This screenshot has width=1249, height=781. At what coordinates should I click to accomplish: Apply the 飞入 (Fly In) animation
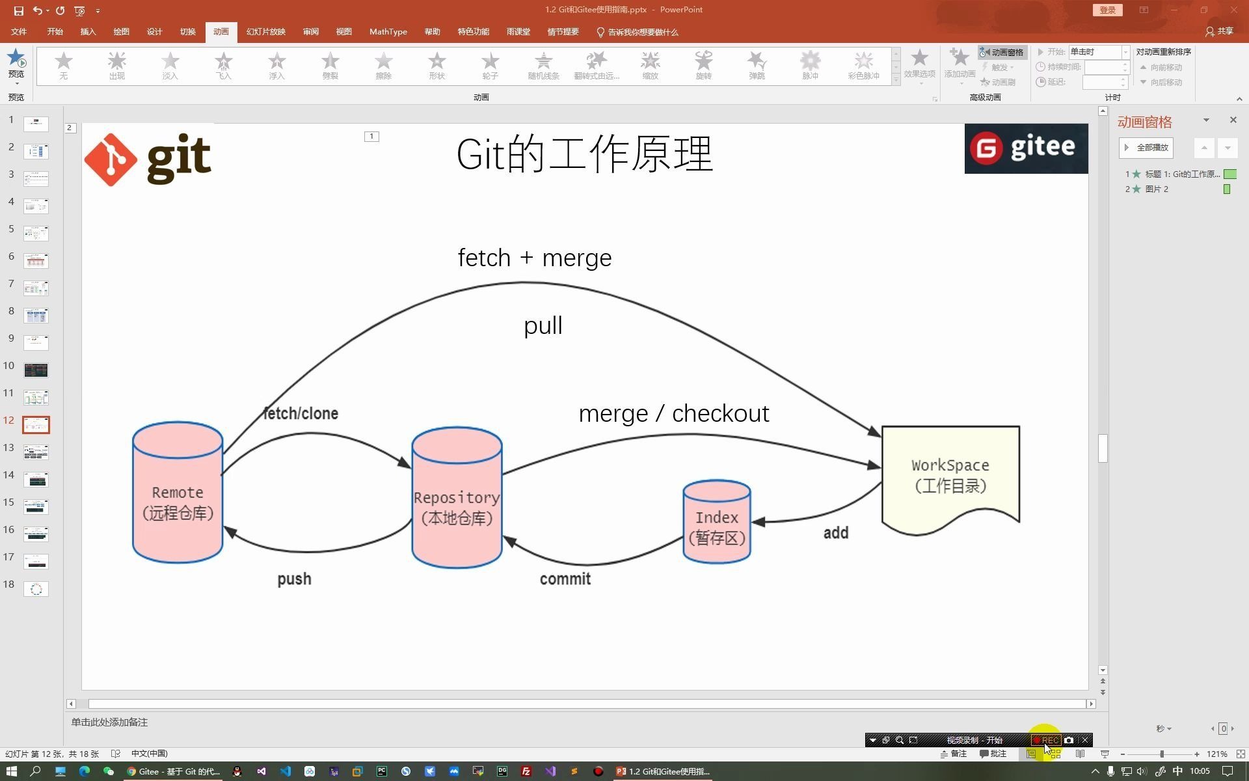click(222, 65)
